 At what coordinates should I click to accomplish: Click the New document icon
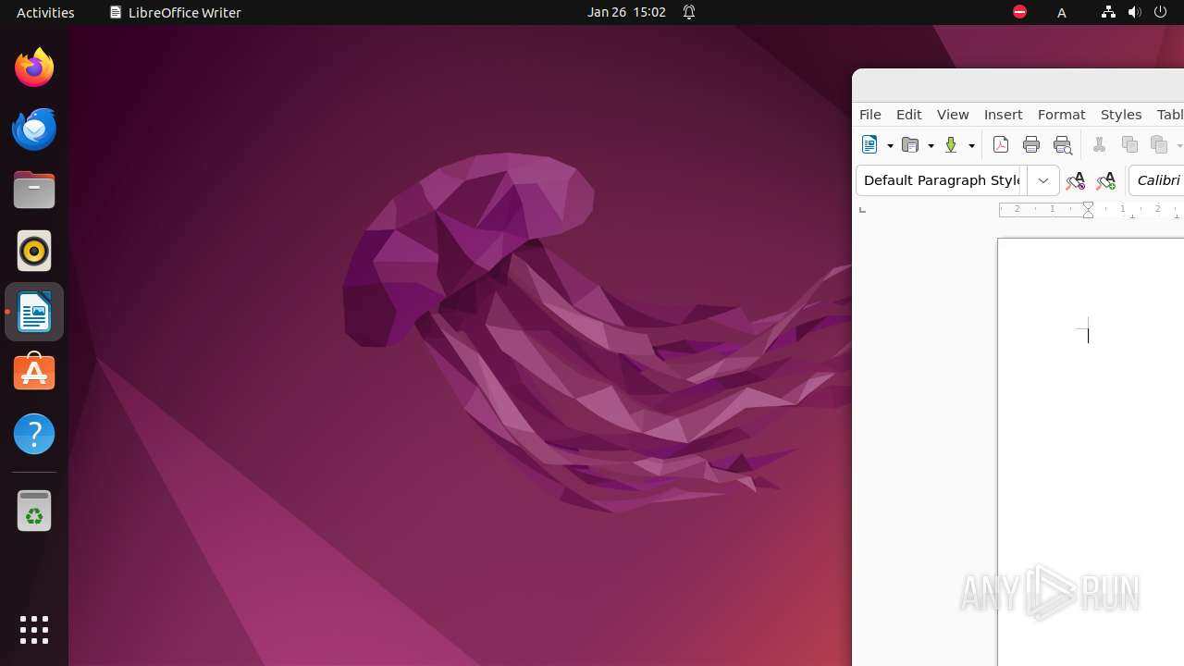pyautogui.click(x=869, y=144)
